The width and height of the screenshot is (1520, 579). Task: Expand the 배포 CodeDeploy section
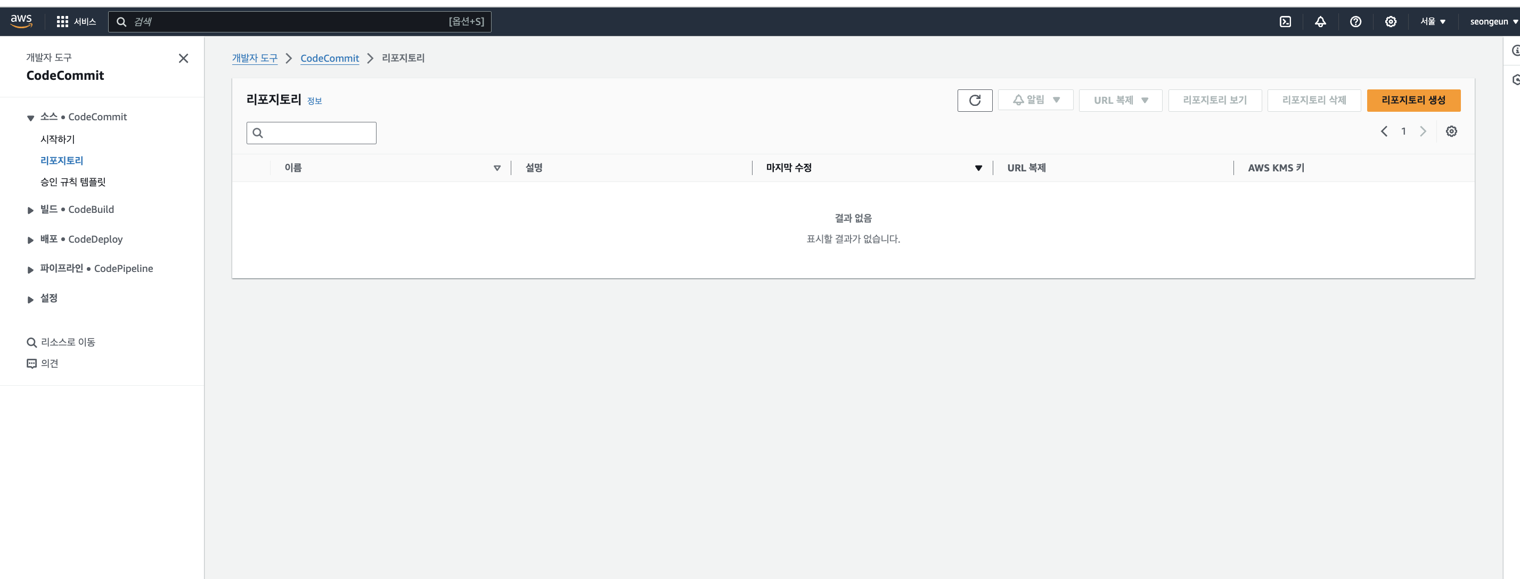(30, 240)
